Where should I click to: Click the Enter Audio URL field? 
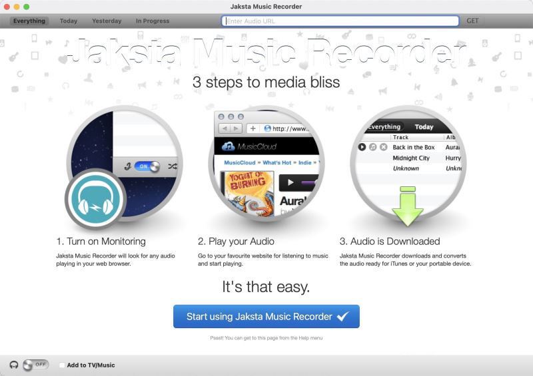340,21
